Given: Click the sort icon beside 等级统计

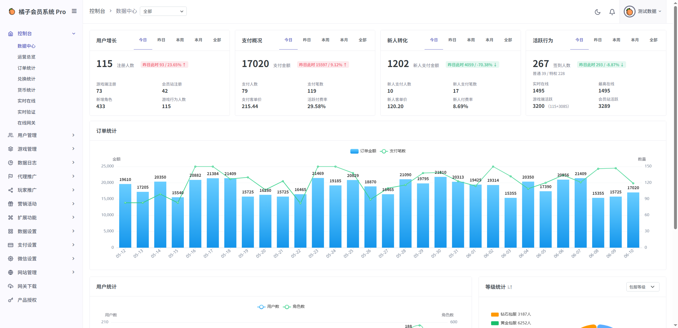Looking at the screenshot, I should click(x=510, y=287).
